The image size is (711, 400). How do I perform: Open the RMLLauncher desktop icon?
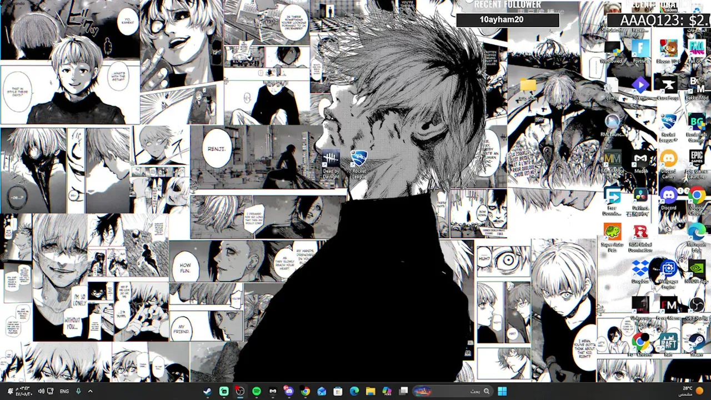pyautogui.click(x=612, y=126)
